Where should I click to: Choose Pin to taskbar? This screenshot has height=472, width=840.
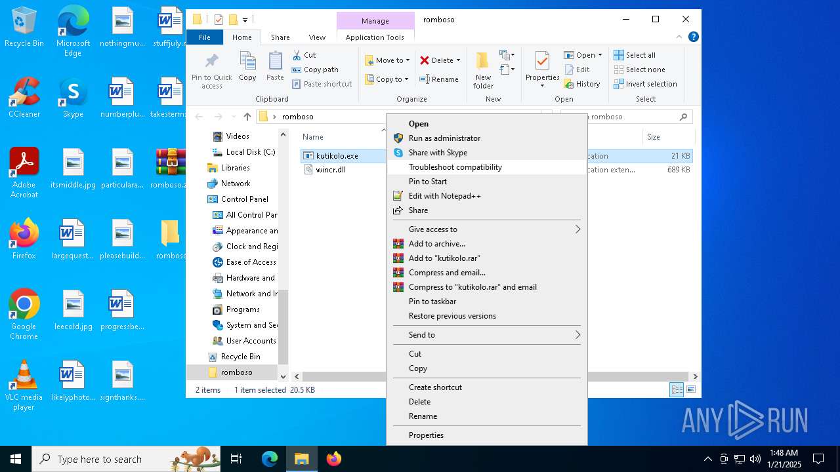(486, 302)
